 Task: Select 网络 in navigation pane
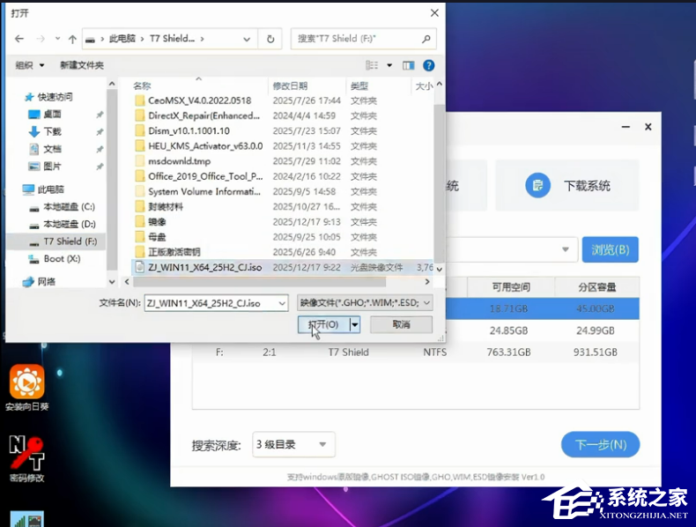tap(46, 281)
